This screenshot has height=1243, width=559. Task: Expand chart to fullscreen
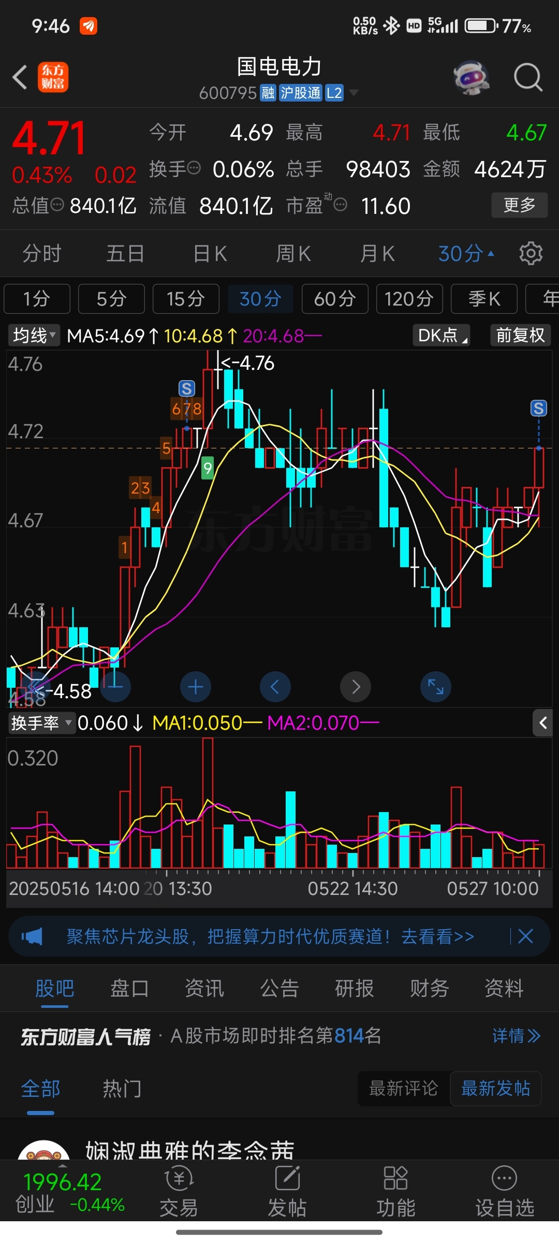436,687
